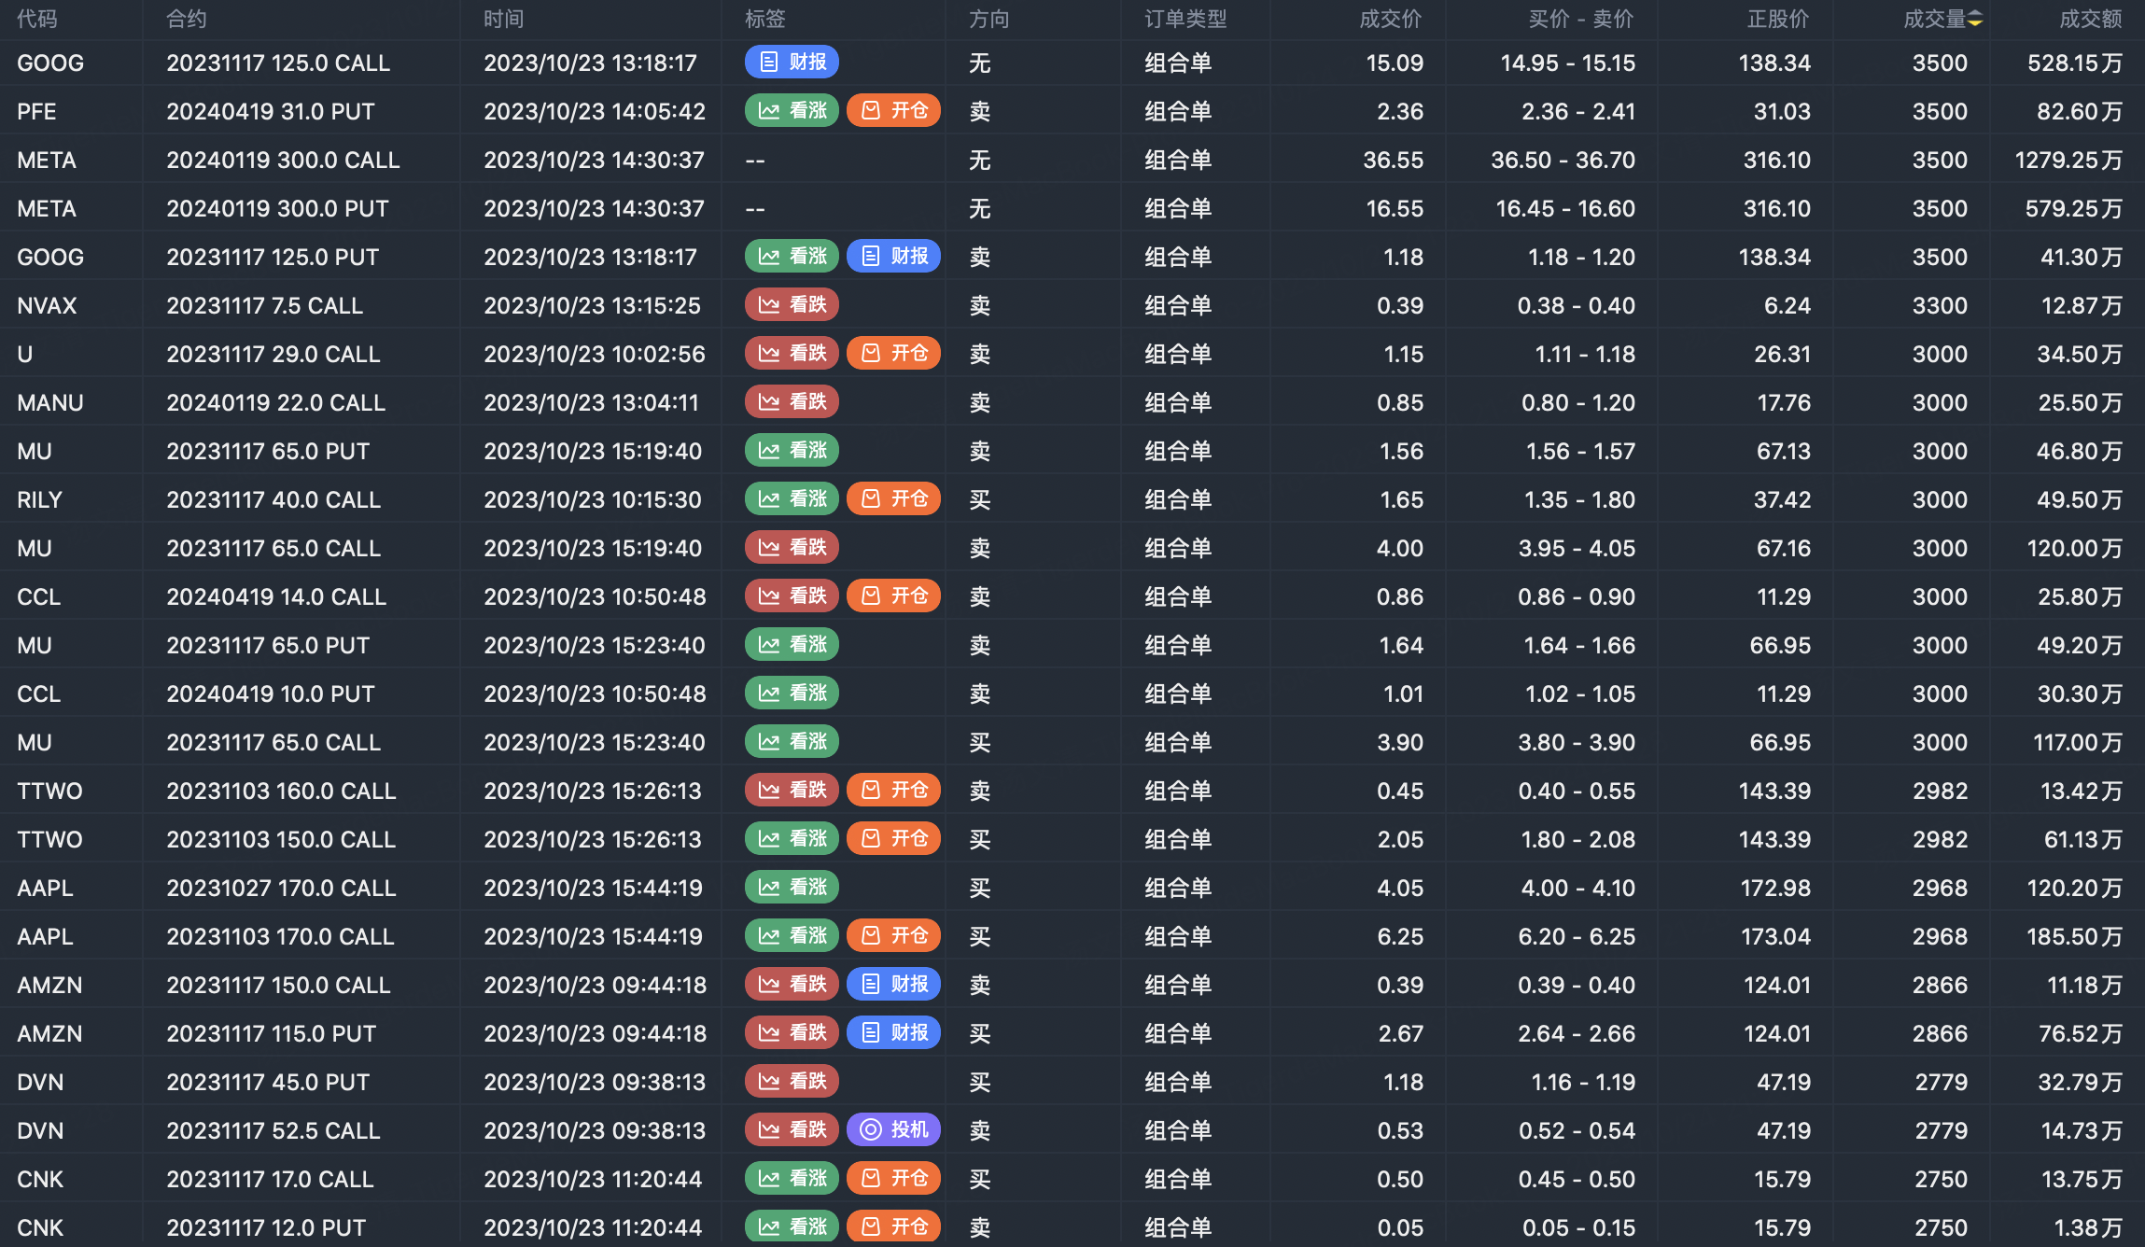
Task: Click the 看涨 tag in AAPL 20231027 170.0 CALL row
Action: [792, 887]
